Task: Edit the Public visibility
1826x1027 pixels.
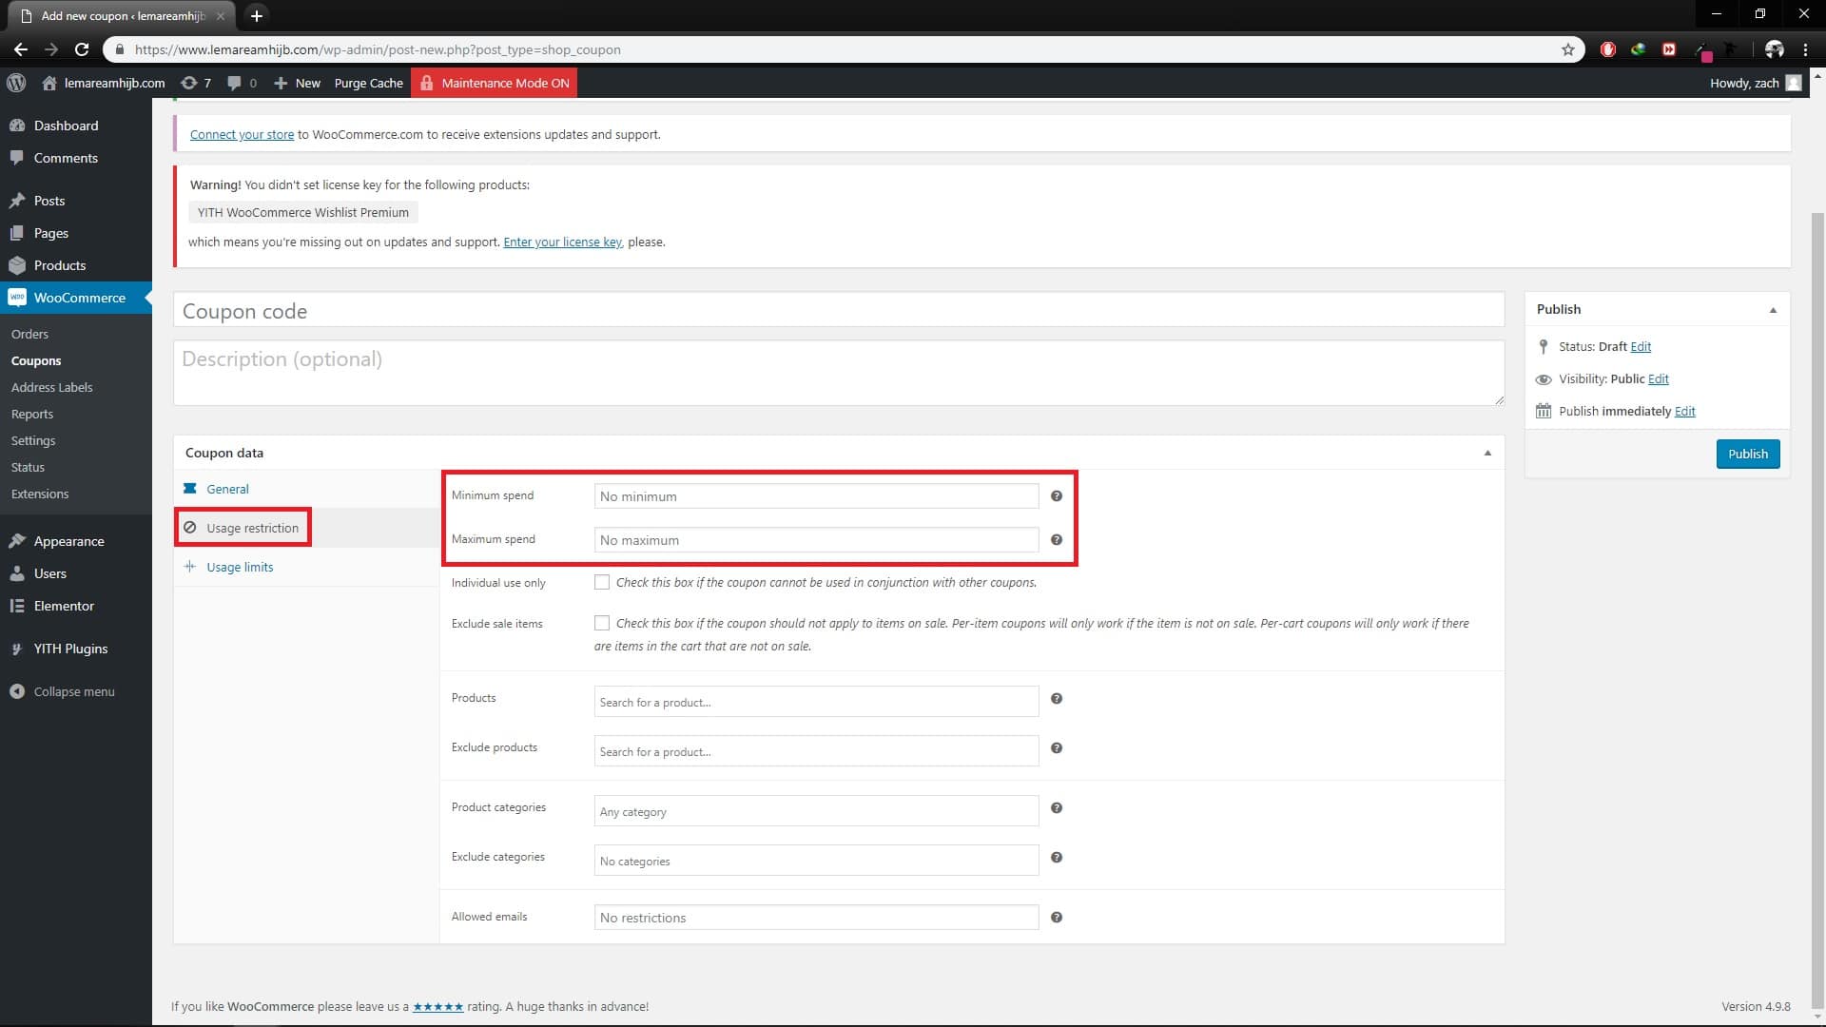Action: pyautogui.click(x=1658, y=378)
